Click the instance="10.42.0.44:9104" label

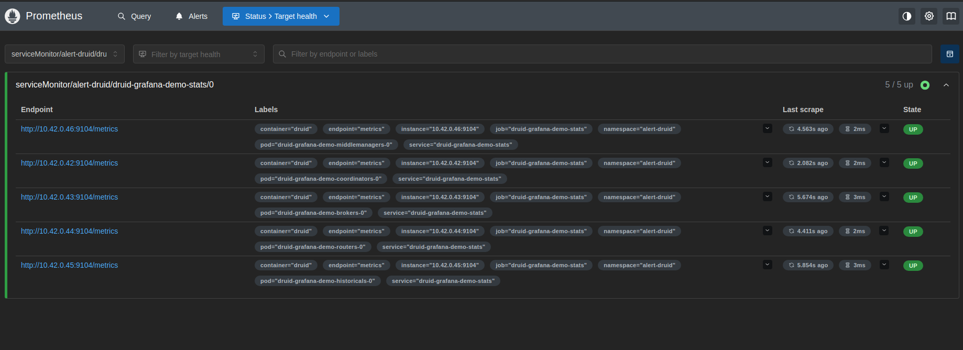tap(440, 231)
